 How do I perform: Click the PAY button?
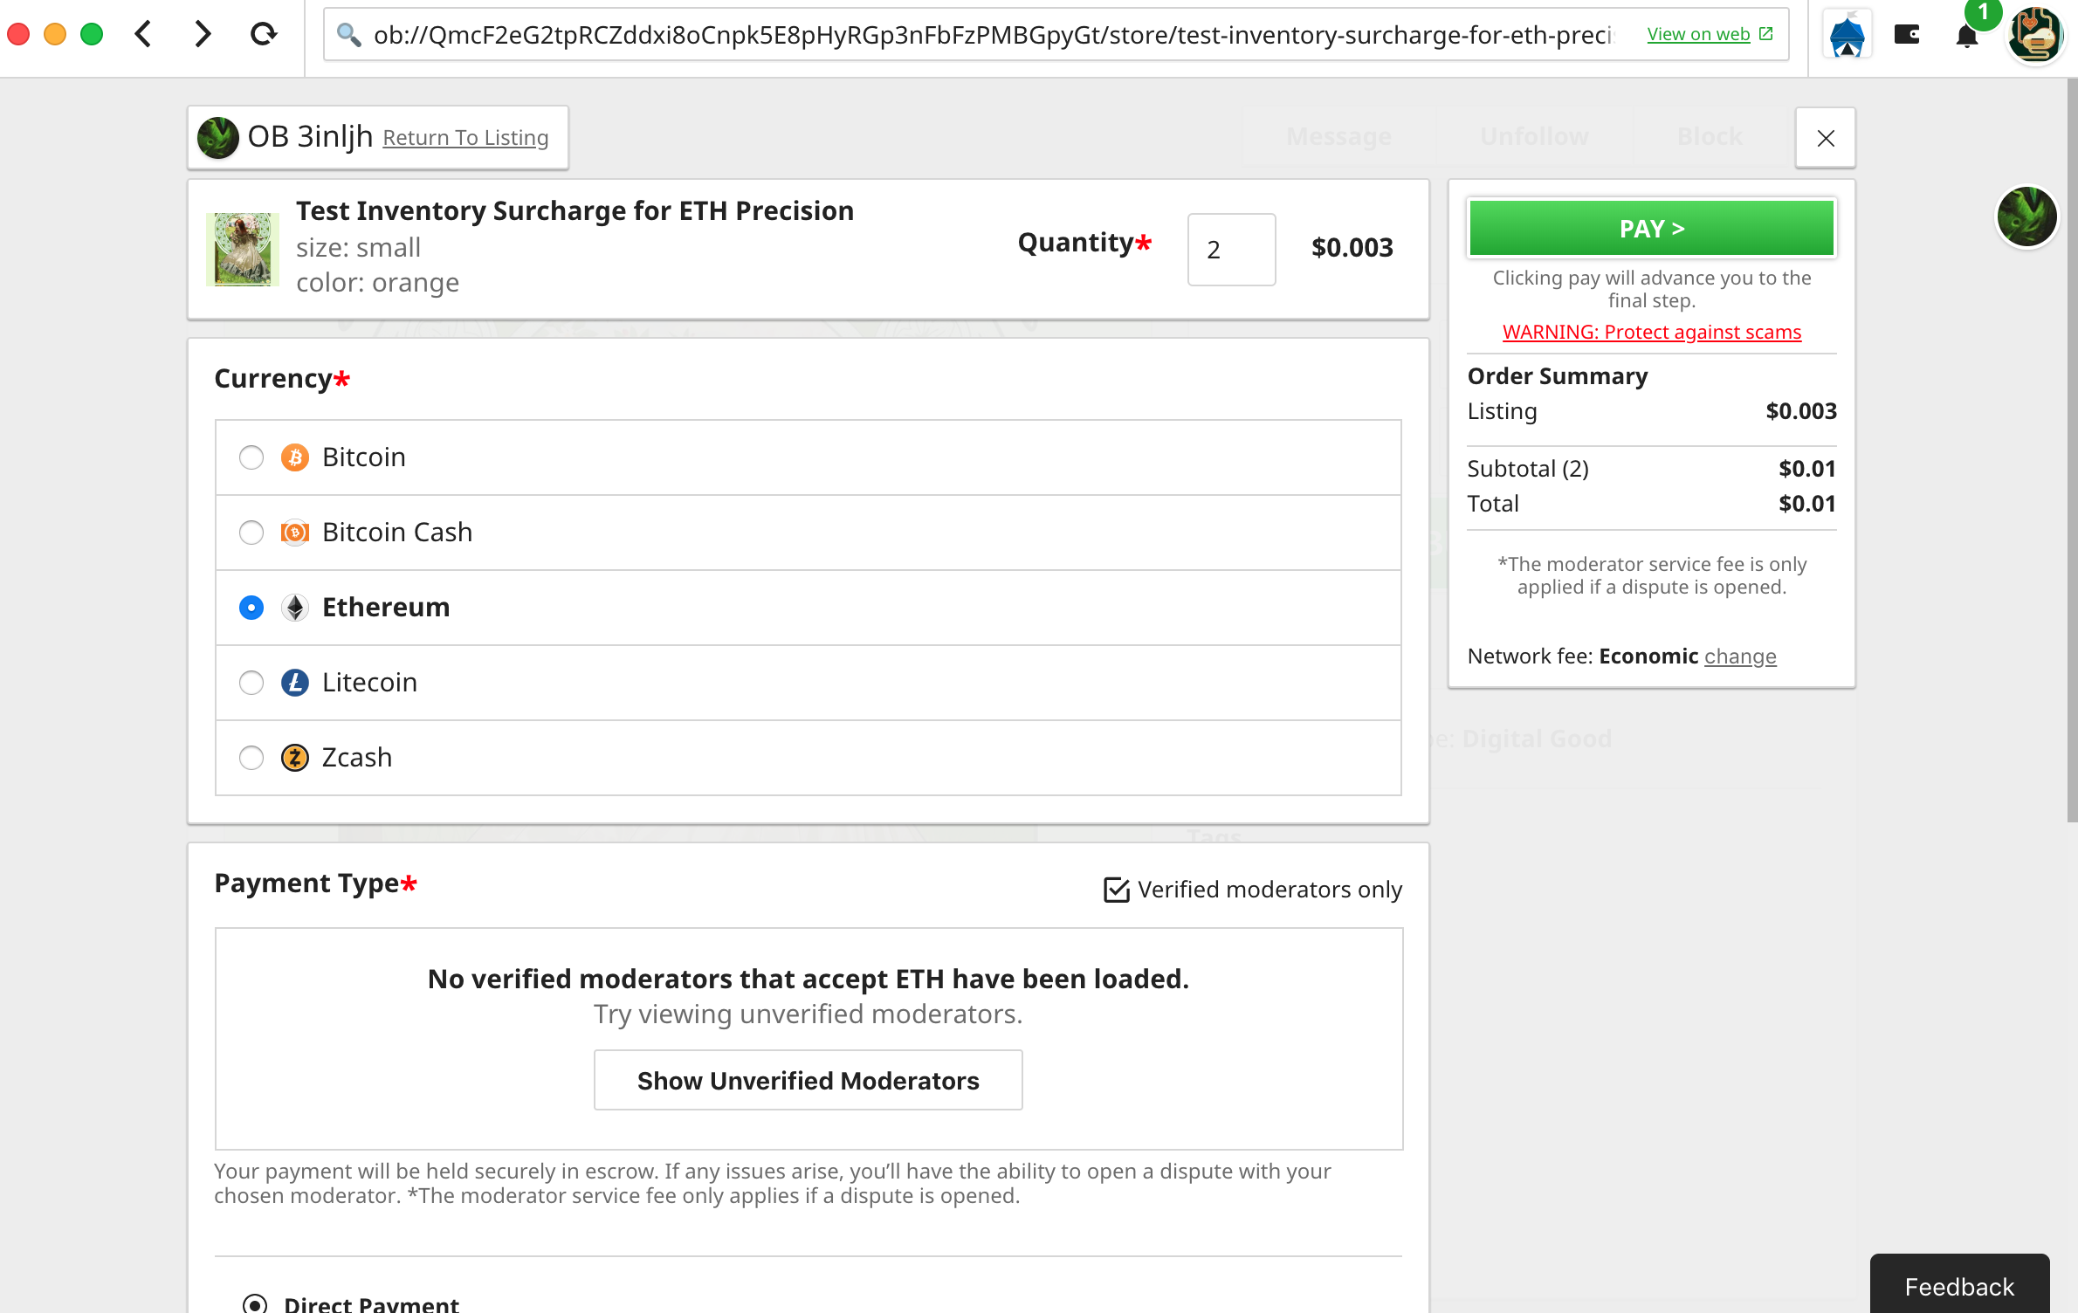tap(1650, 228)
